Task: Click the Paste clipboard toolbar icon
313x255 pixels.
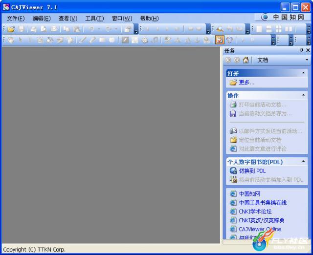Action: coord(77,29)
